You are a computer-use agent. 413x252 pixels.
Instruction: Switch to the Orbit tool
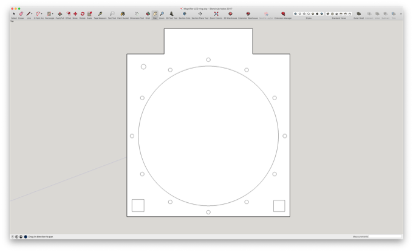[x=148, y=14]
